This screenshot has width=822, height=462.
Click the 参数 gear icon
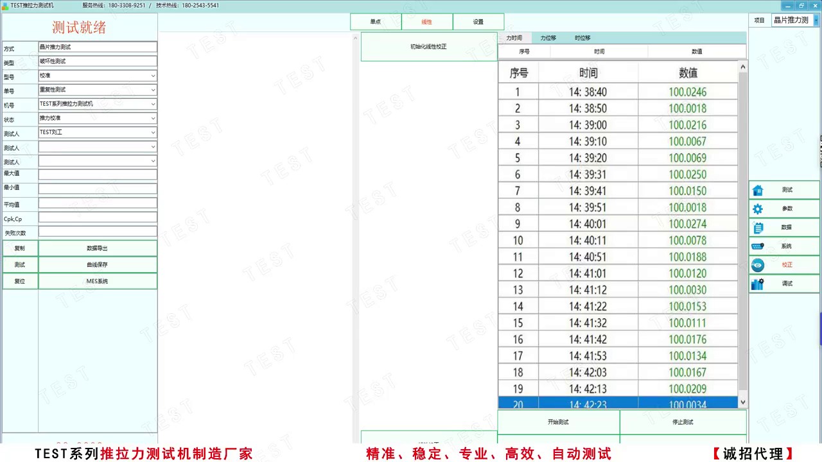pyautogui.click(x=758, y=209)
